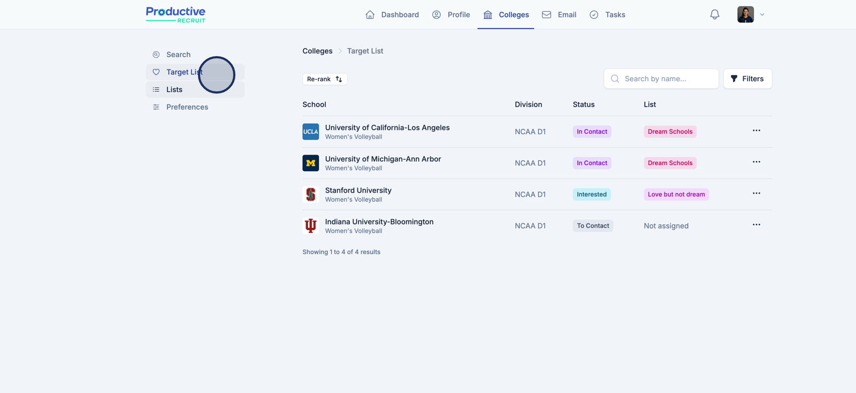The width and height of the screenshot is (856, 393).
Task: Go to the Dashboard tab
Action: pyautogui.click(x=392, y=14)
